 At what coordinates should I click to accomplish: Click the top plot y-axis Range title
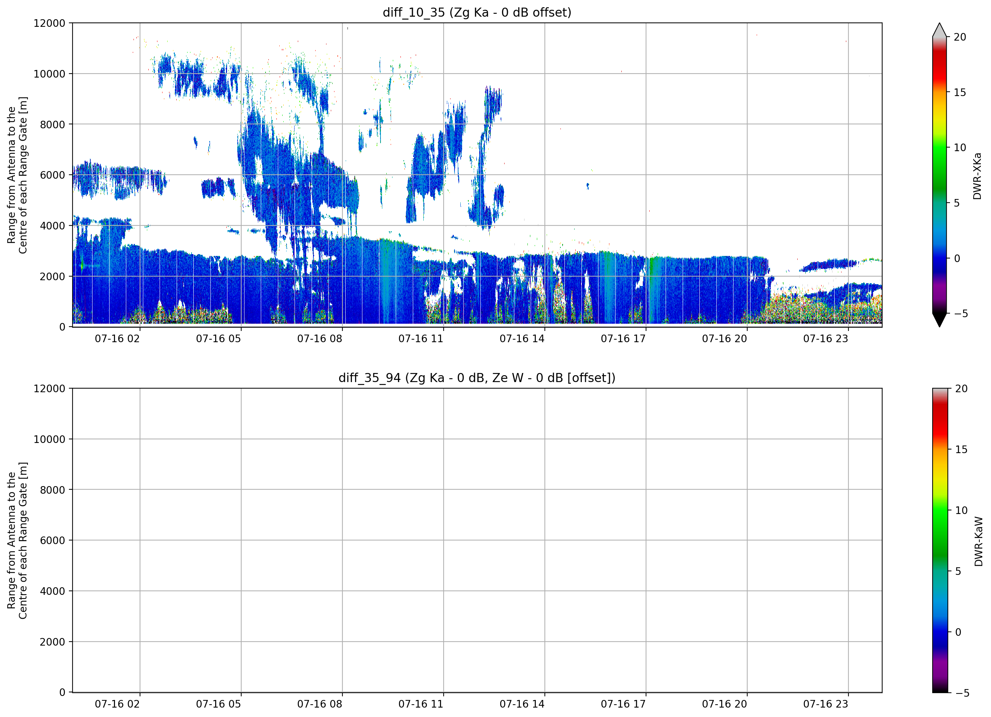pos(17,175)
